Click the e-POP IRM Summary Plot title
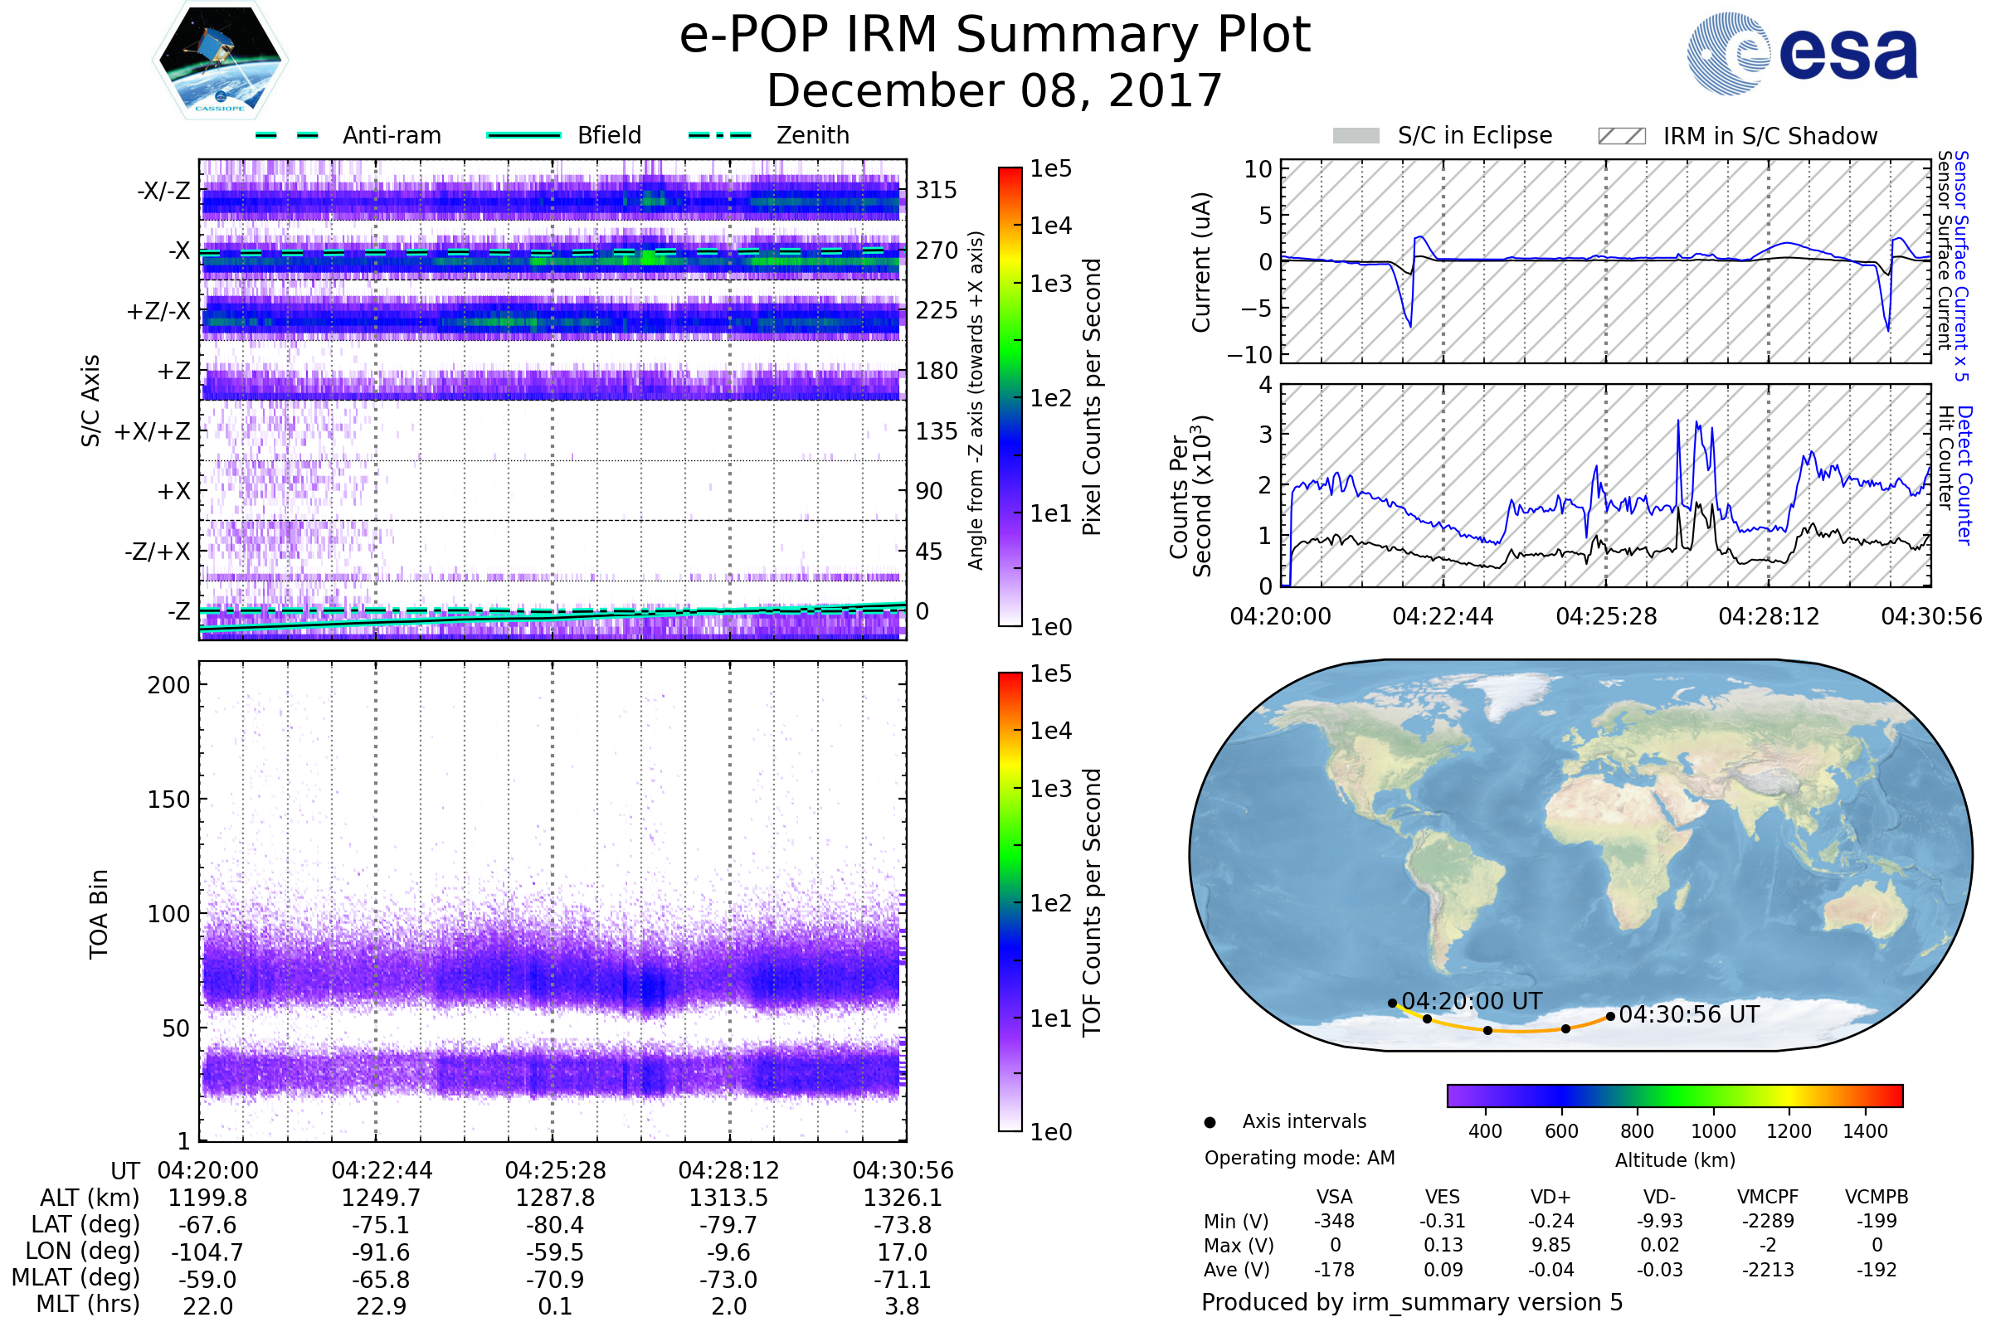The height and width of the screenshot is (1327, 1991). click(995, 36)
